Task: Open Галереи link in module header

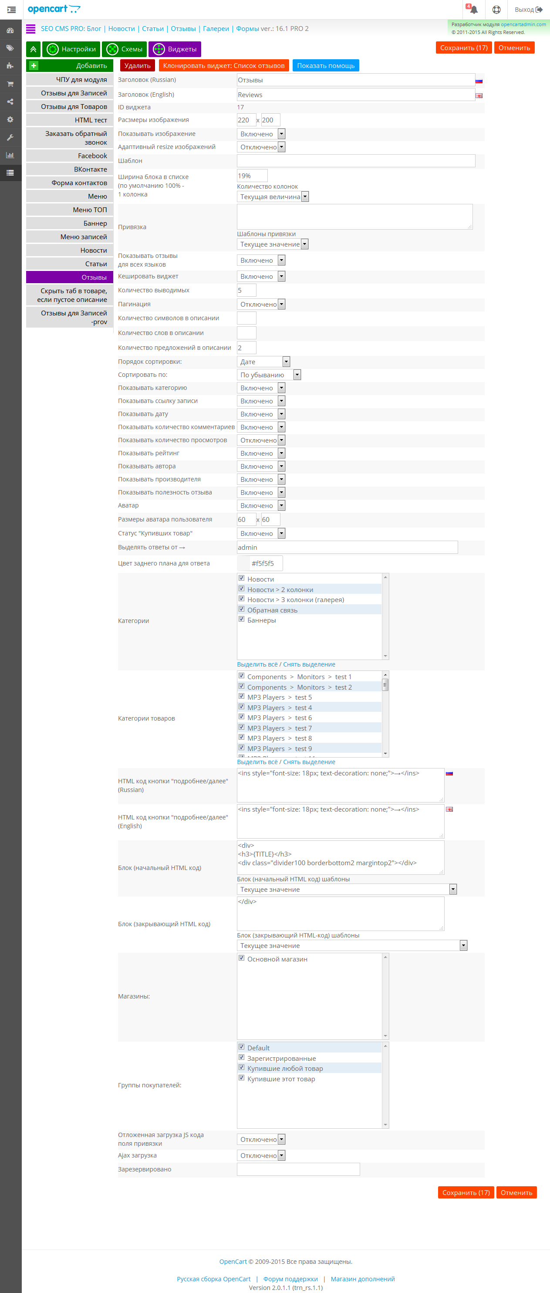Action: [216, 29]
